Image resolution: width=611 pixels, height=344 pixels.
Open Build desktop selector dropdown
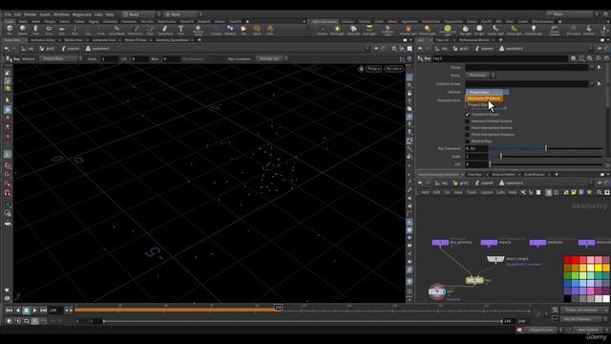point(142,14)
